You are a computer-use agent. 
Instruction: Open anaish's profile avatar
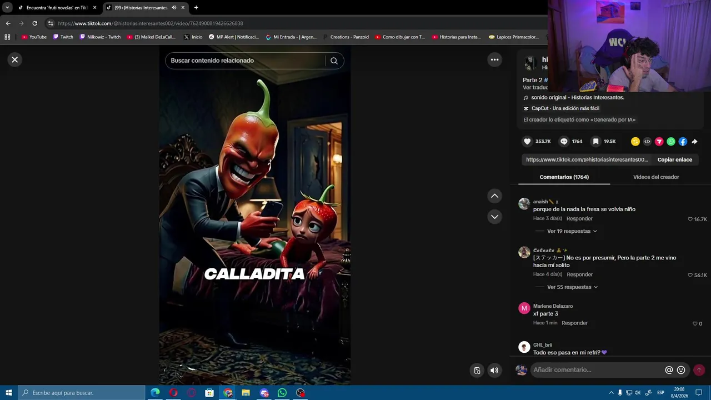click(x=524, y=203)
